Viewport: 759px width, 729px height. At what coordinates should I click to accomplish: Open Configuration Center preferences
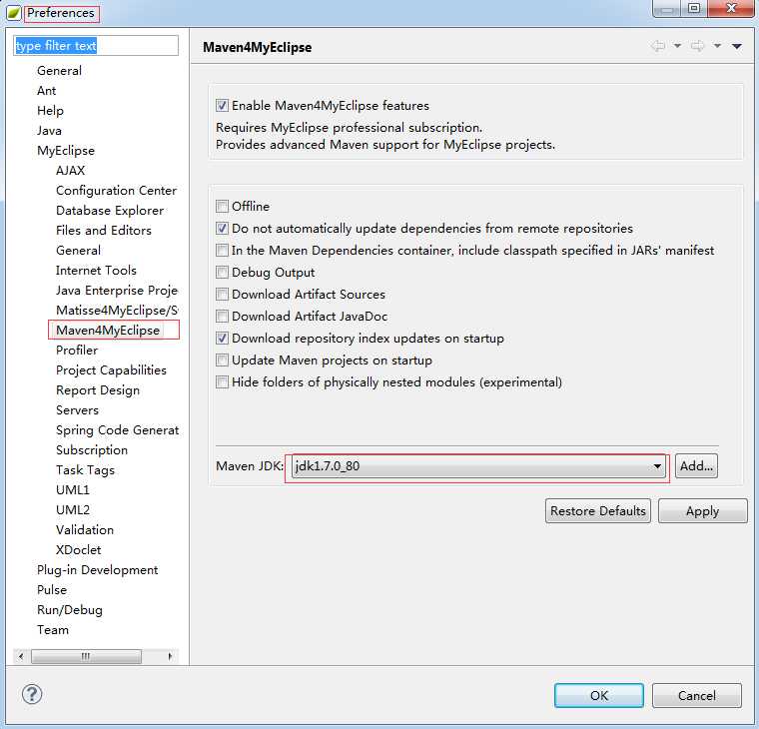(x=116, y=191)
